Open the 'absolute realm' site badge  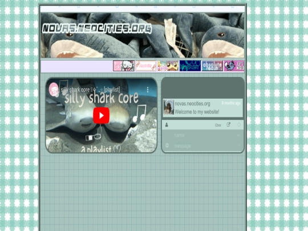click(212, 66)
